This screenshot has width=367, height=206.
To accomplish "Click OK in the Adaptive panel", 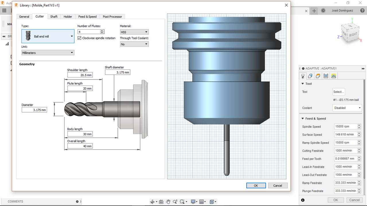I will click(336, 200).
